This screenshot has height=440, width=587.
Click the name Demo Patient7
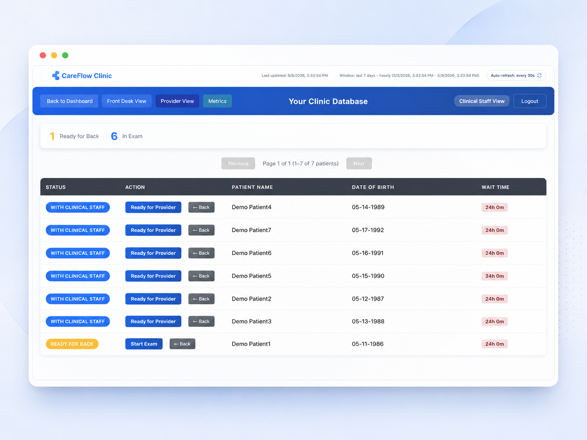pos(251,230)
